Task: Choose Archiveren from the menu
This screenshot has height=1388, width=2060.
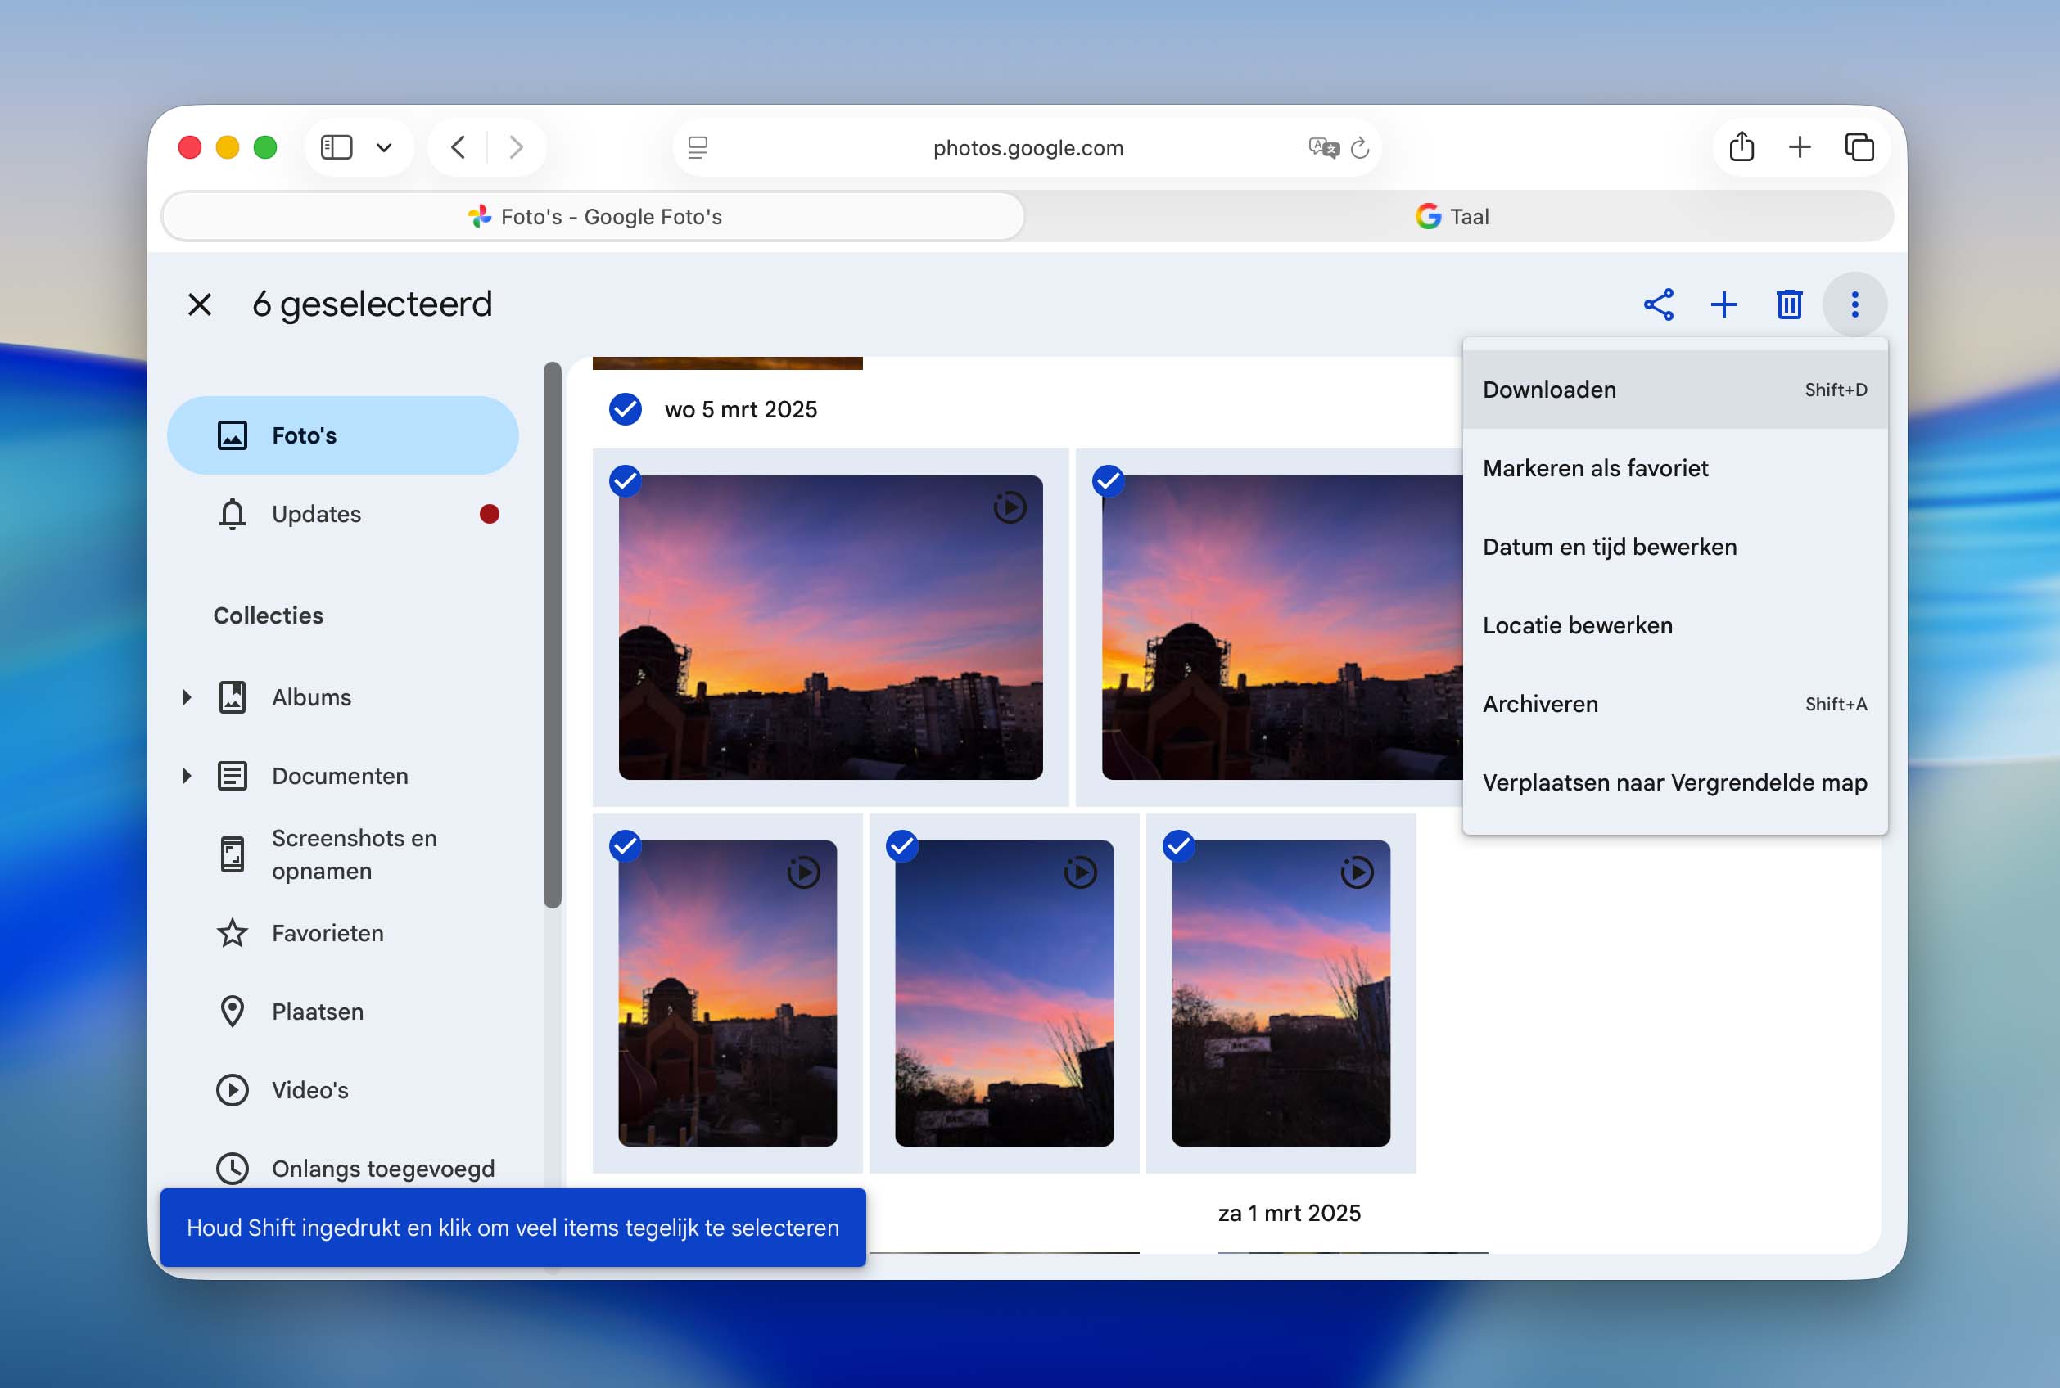Action: (x=1674, y=705)
